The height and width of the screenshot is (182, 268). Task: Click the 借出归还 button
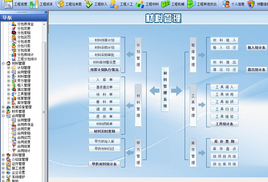click(224, 70)
